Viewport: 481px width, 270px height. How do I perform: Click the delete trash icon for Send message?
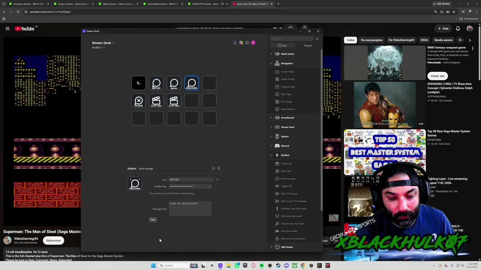point(219,169)
